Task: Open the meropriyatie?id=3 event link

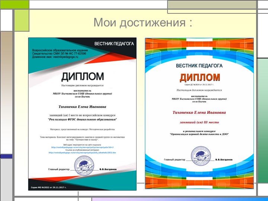Action: [x=82, y=147]
